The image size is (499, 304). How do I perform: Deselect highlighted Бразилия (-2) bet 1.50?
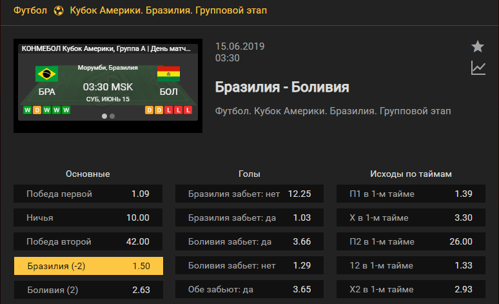(x=88, y=266)
